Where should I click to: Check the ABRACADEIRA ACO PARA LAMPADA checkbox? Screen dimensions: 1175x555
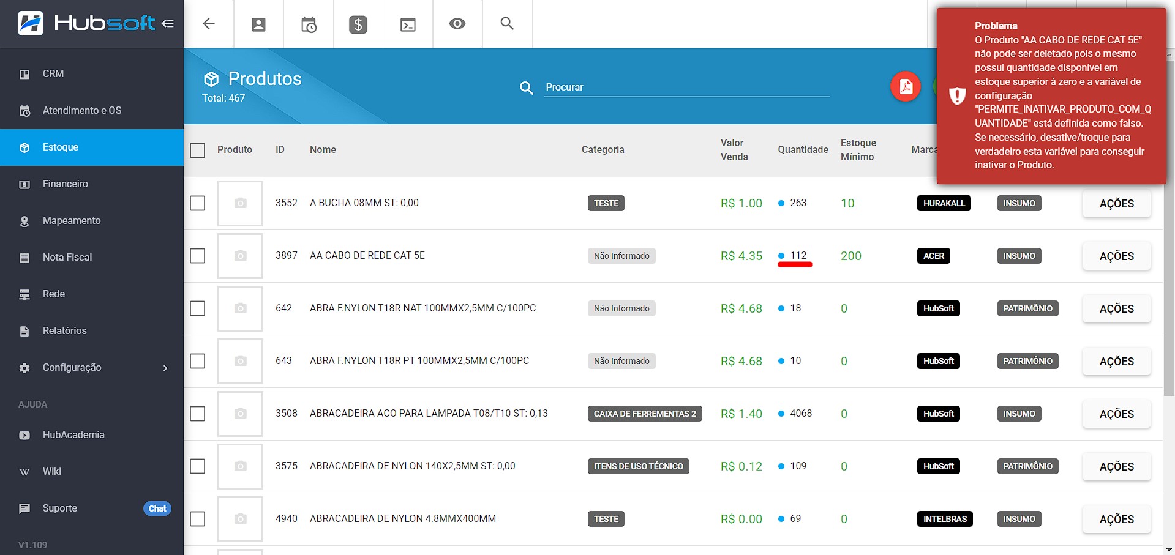[197, 414]
